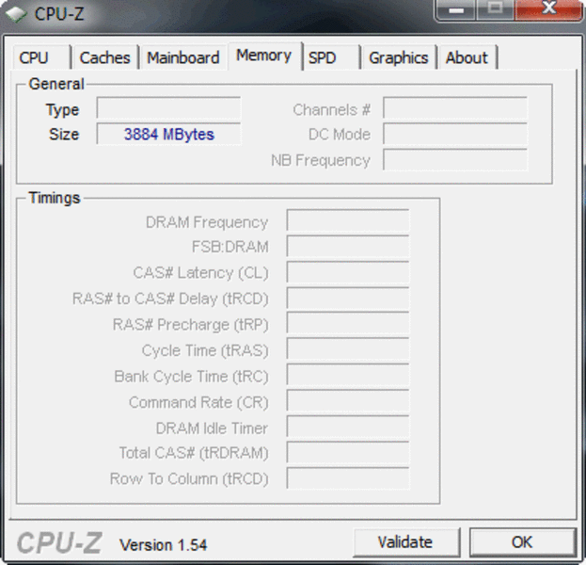This screenshot has height=565, width=586.
Task: Click the NB Frequency field
Action: (x=455, y=160)
